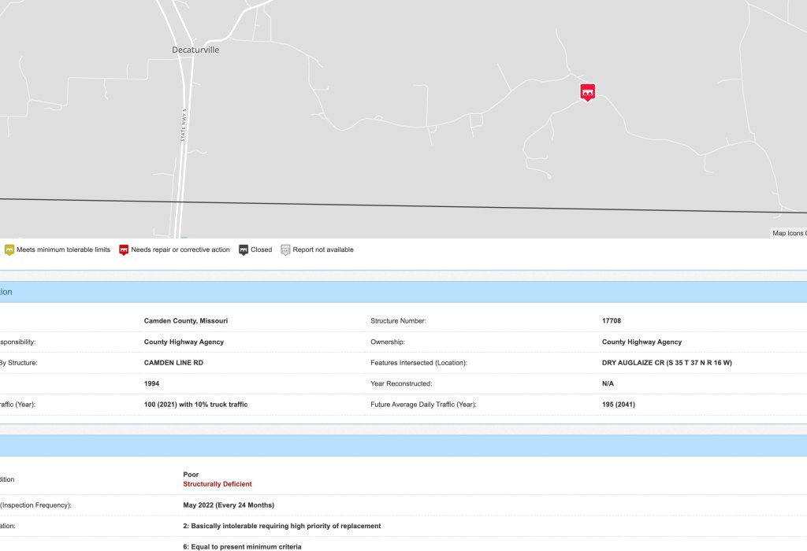Screen dimensions: 807x551
Task: Click the gray 'Report not available' legend icon
Action: pyautogui.click(x=285, y=250)
